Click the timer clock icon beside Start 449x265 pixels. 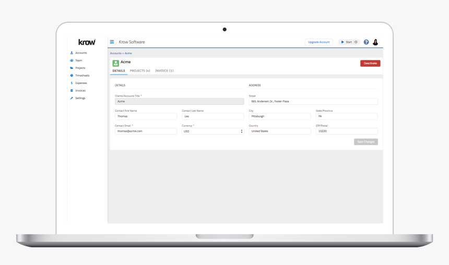(x=356, y=42)
